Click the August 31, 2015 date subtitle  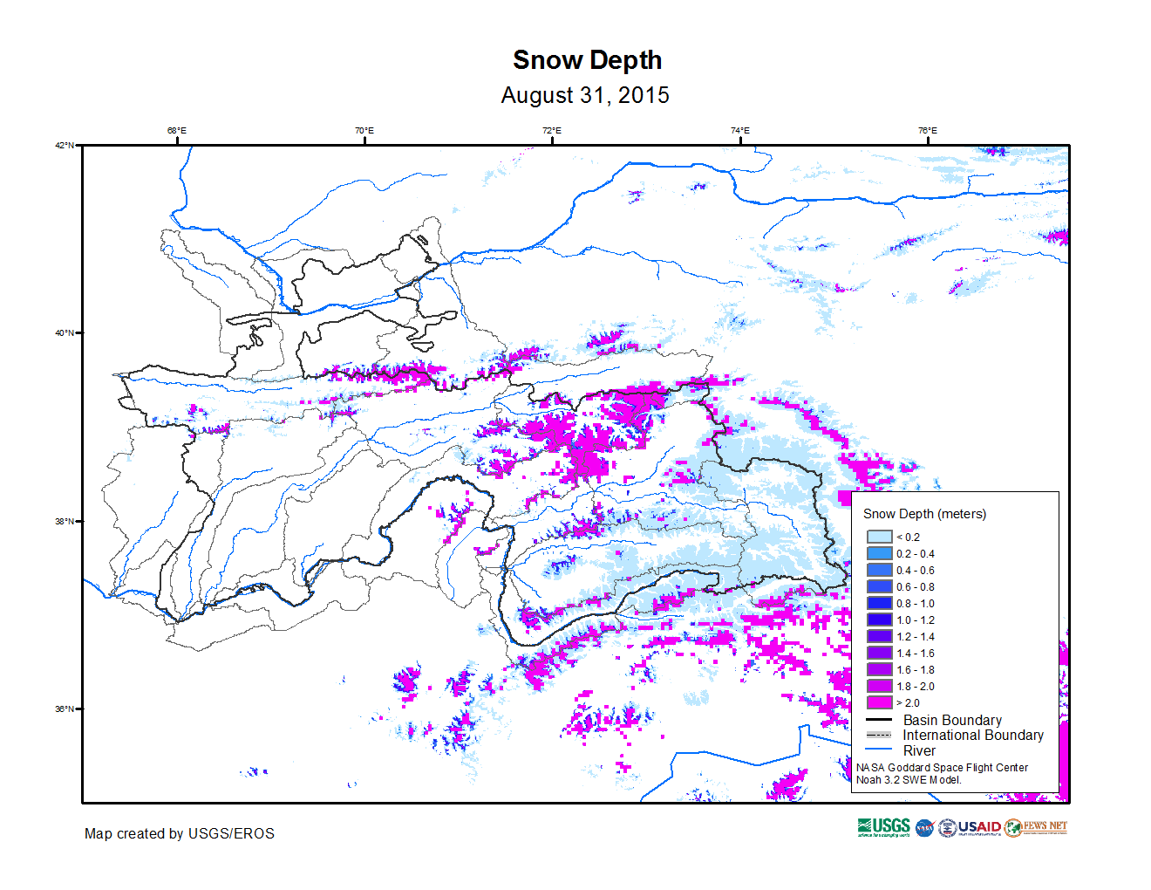pyautogui.click(x=585, y=95)
